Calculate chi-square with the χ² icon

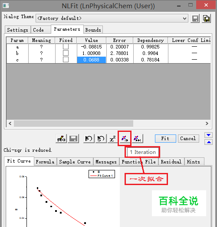(112, 139)
